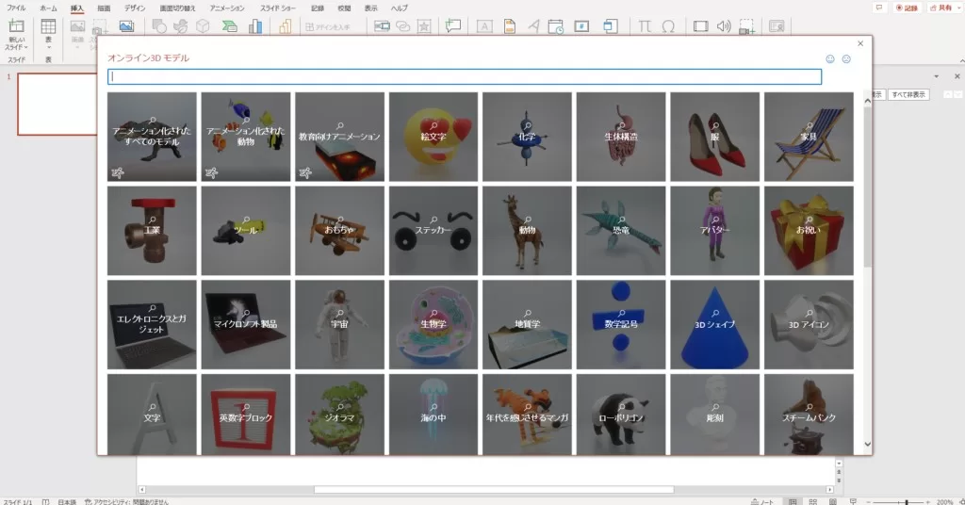Click the equation (π) icon in ribbon
The image size is (965, 505).
646,26
